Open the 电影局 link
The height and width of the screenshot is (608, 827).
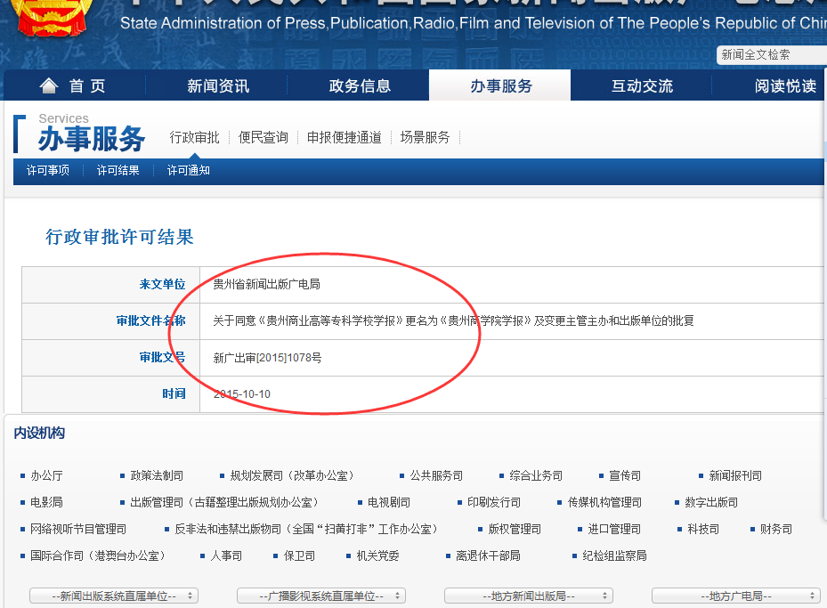[x=46, y=502]
